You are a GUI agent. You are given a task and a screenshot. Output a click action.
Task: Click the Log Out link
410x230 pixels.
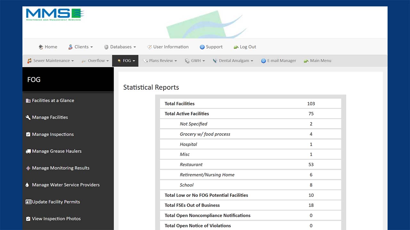tap(245, 47)
